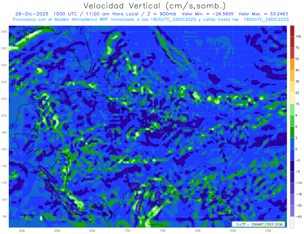The image size is (304, 234).
Task: Click the color bar label '-10'
Action: coord(298,183)
